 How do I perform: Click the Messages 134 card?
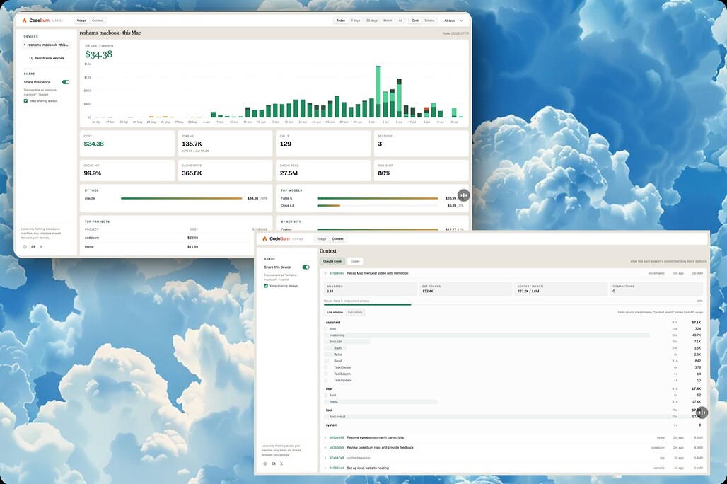(370, 289)
